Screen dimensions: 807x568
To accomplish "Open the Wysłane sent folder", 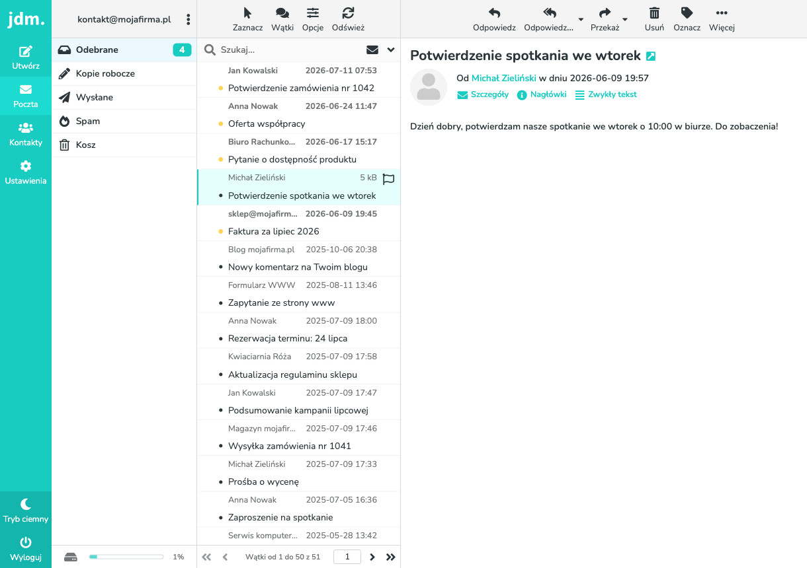I will coord(124,97).
